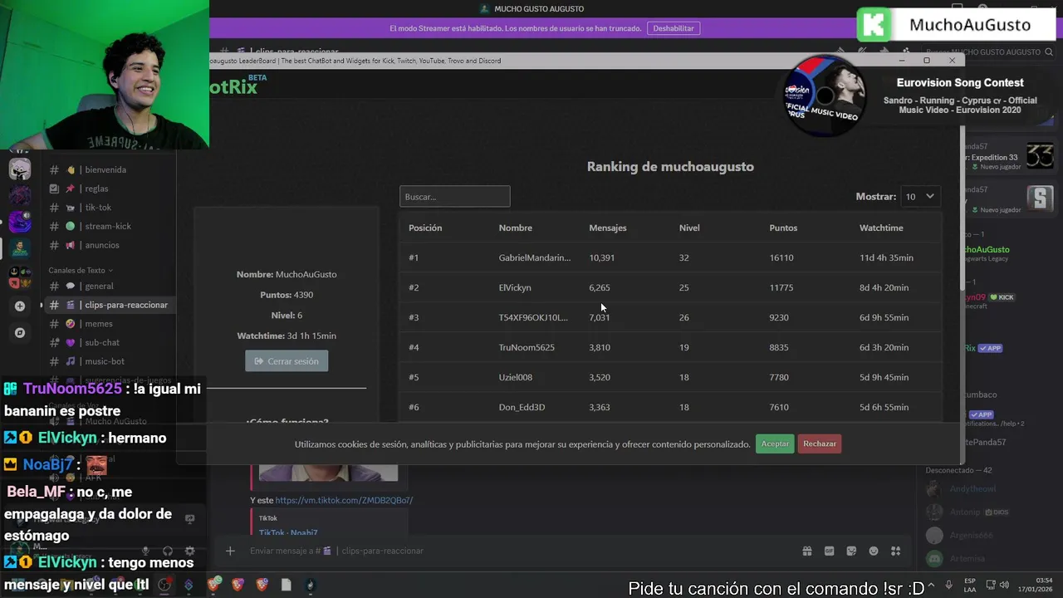Open the music-bot channel

tap(105, 361)
